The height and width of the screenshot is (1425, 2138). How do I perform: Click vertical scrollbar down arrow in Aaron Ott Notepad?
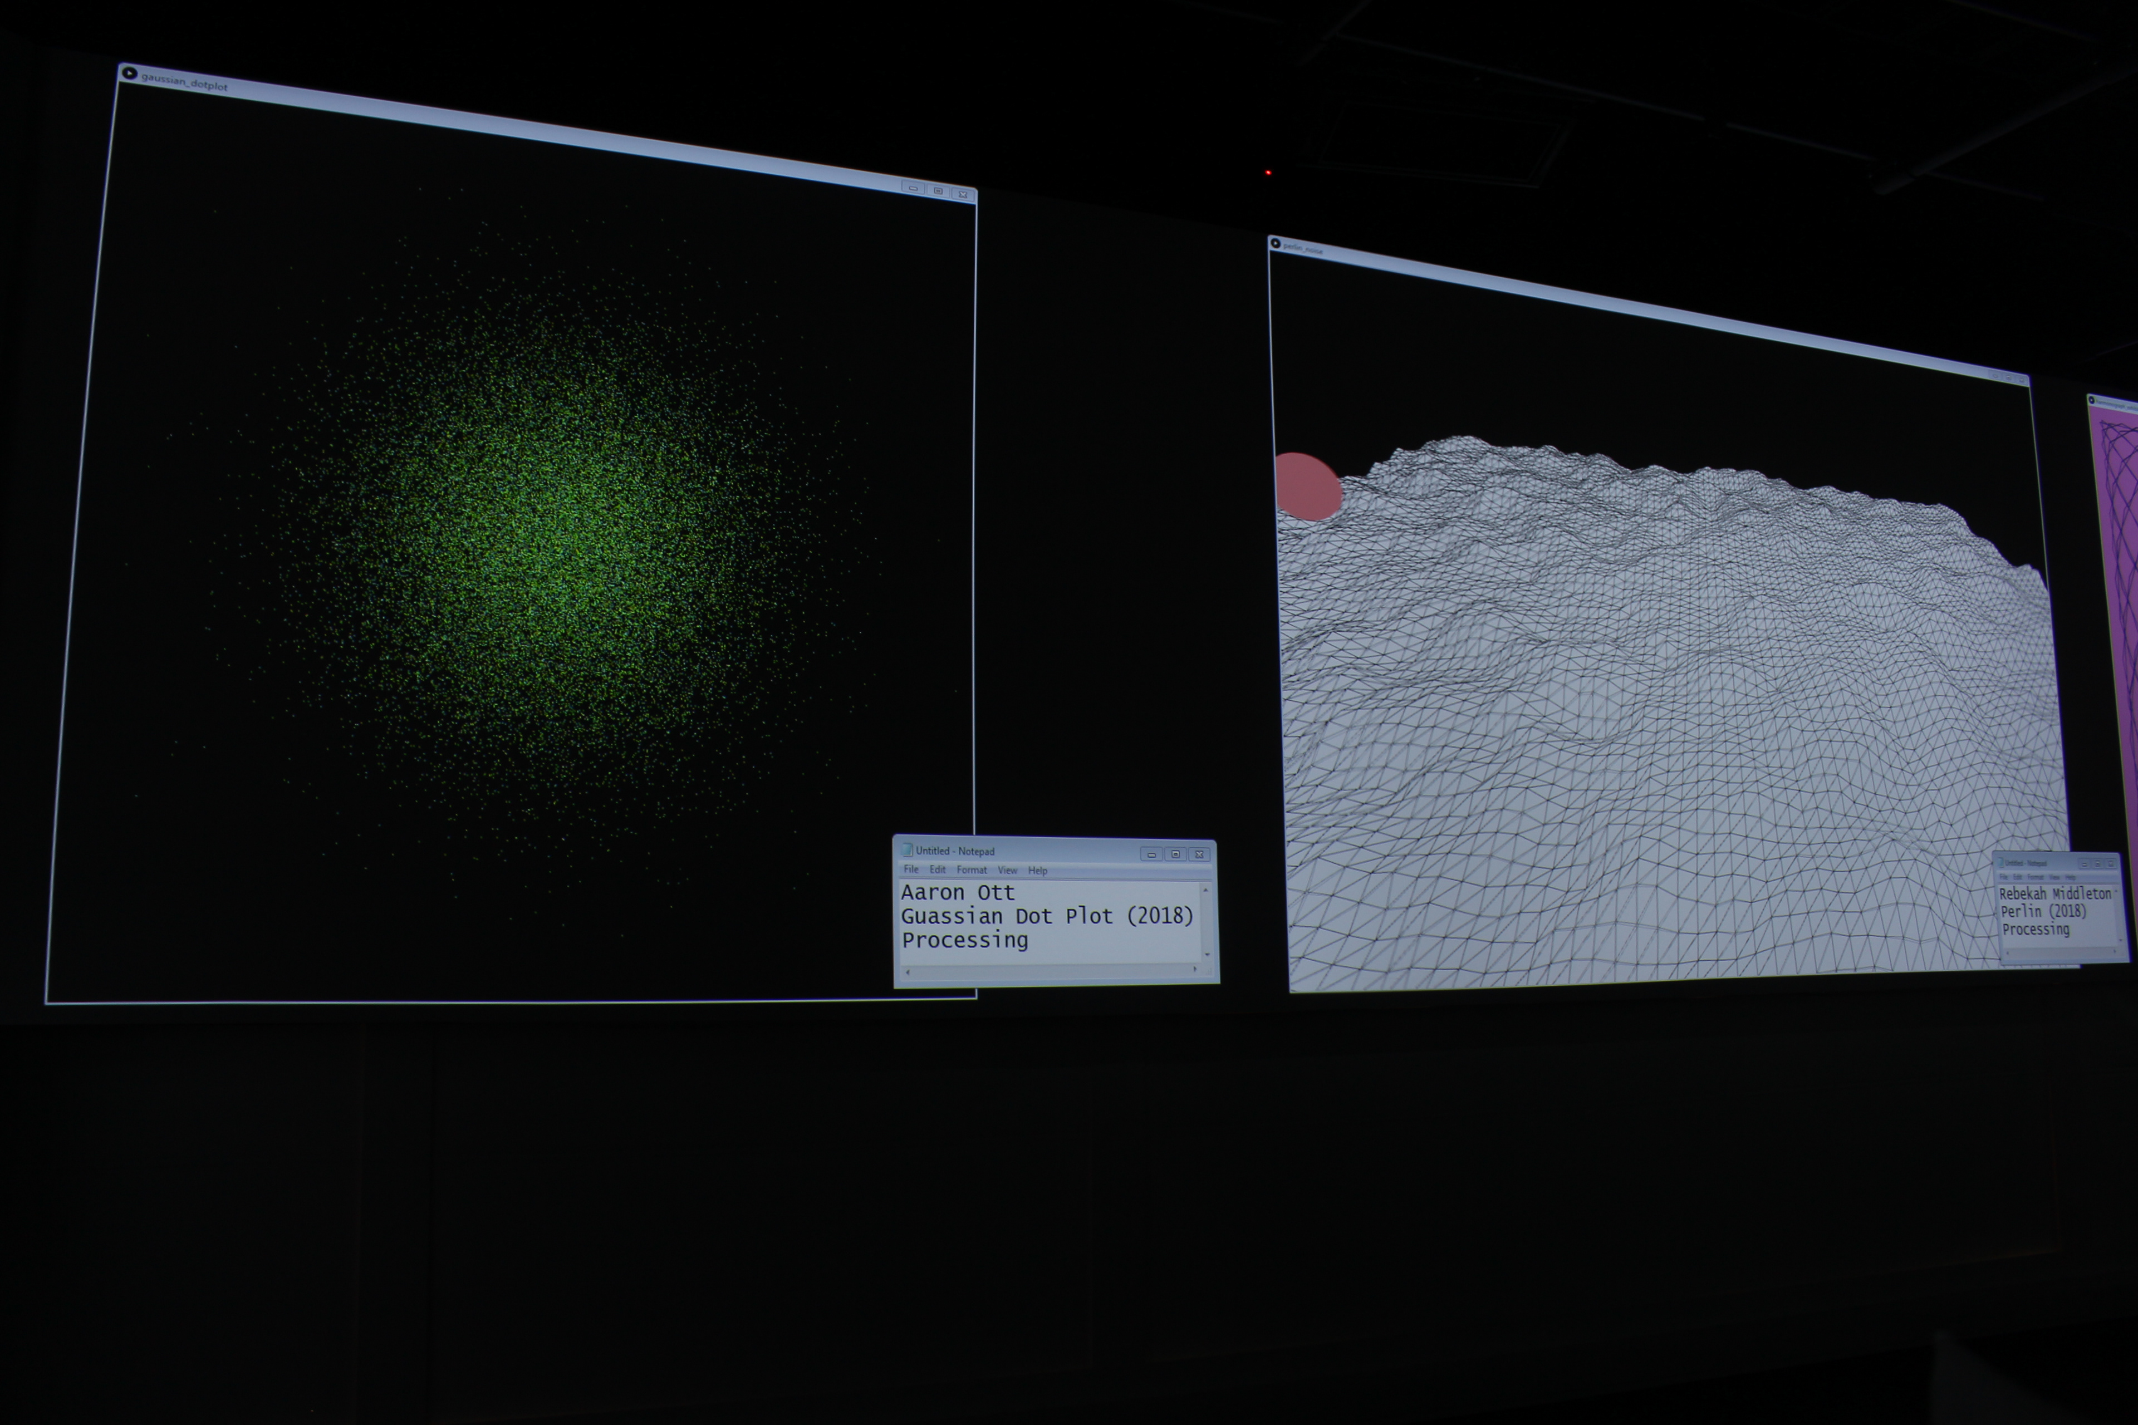tap(1207, 954)
